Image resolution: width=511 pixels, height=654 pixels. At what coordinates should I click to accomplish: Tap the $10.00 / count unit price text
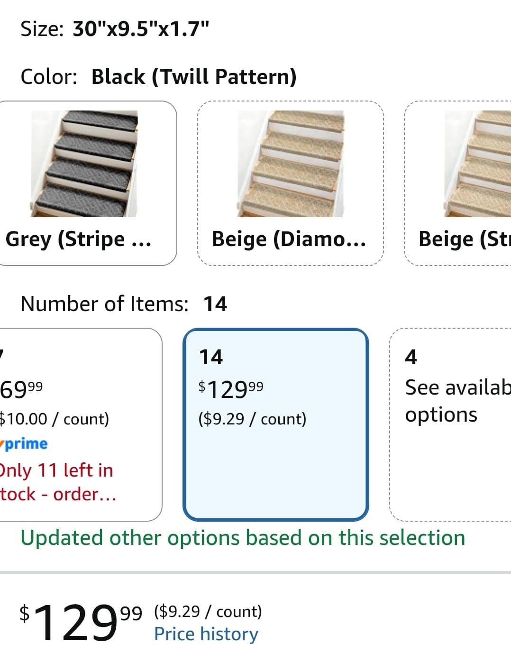click(54, 419)
